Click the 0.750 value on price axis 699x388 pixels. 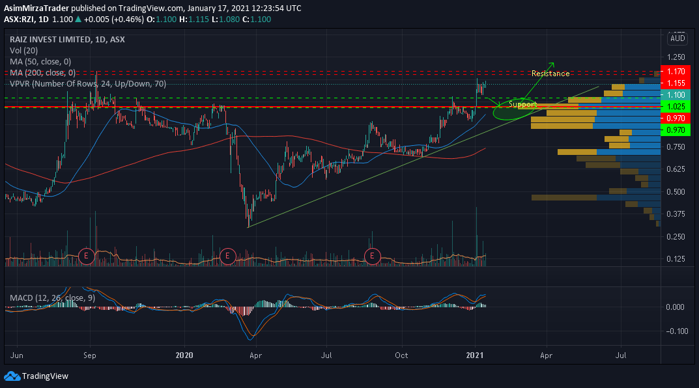676,147
